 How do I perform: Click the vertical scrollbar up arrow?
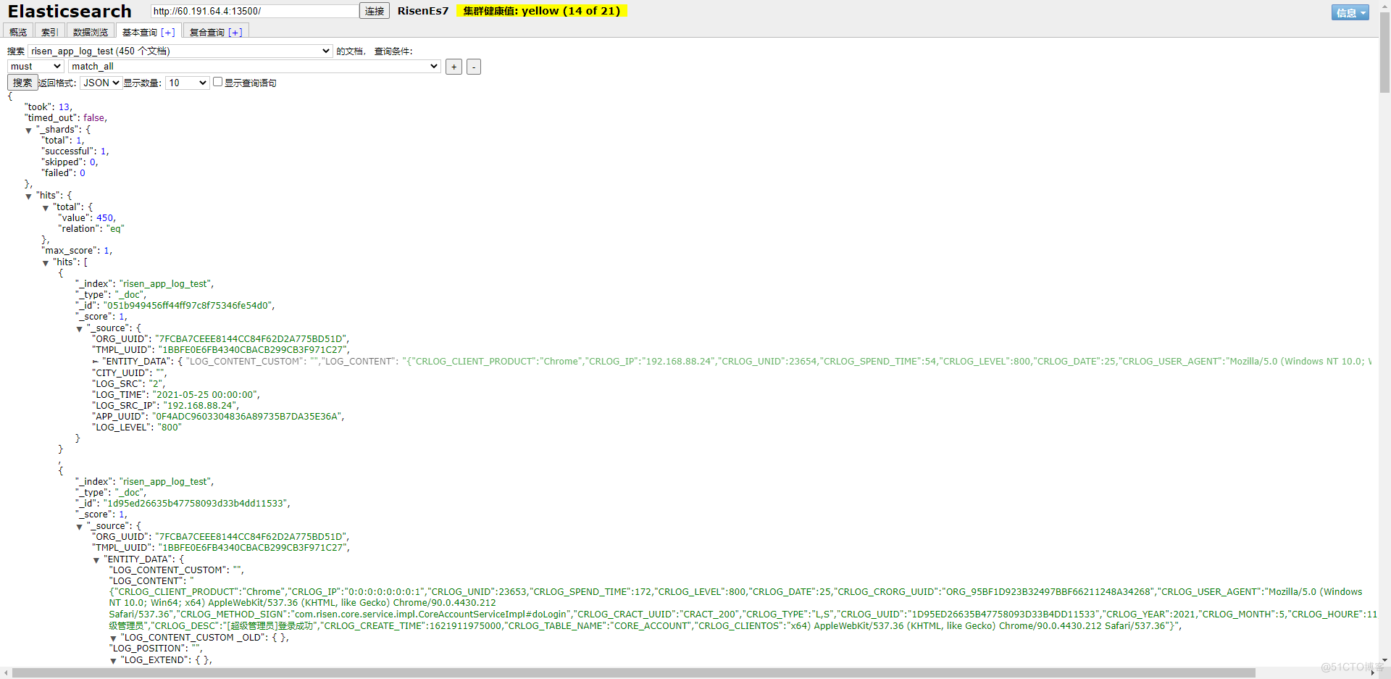(1384, 5)
